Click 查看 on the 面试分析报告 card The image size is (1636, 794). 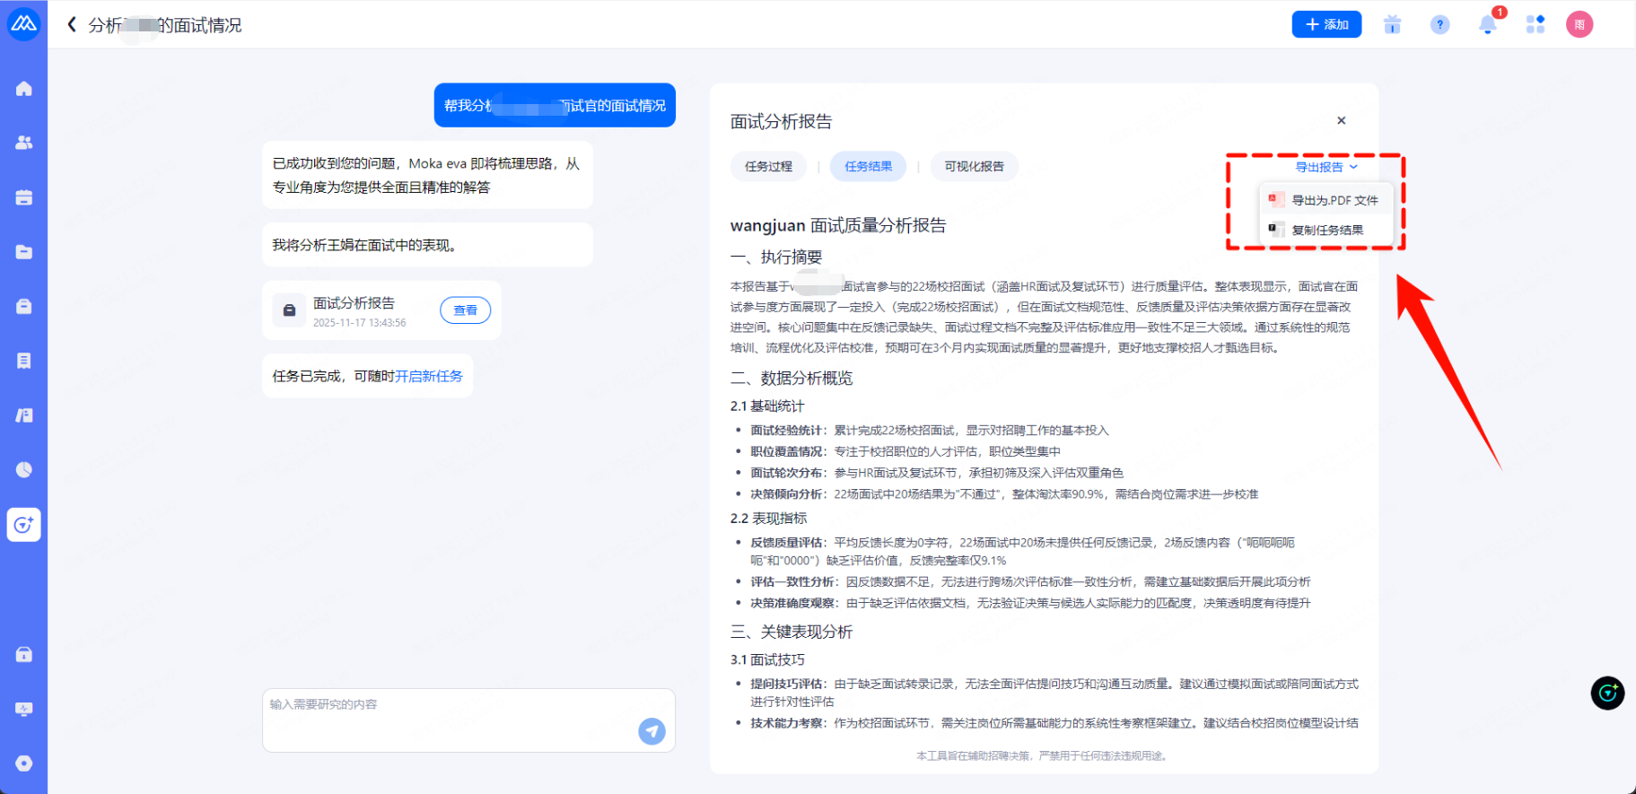[465, 310]
